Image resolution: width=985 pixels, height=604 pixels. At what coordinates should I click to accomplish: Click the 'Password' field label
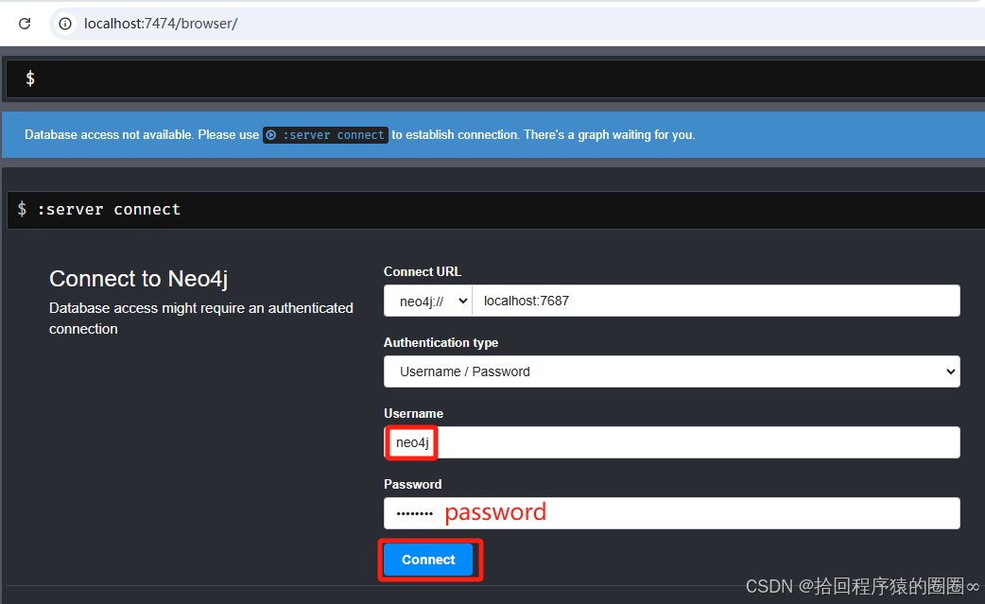(x=413, y=485)
